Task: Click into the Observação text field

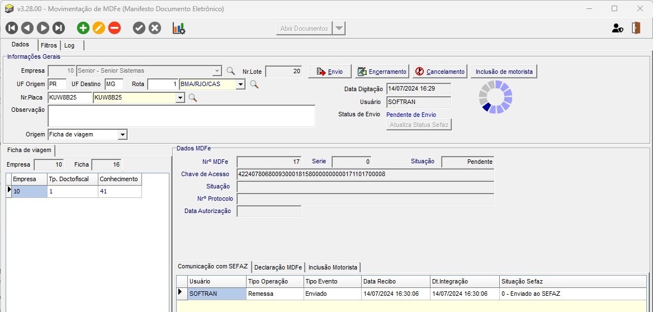Action: pyautogui.click(x=181, y=116)
